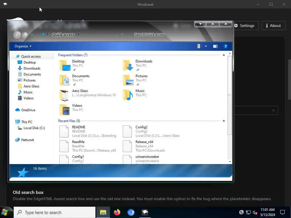This screenshot has height=218, width=291.
Task: Launch Chromium from the taskbar
Action: 131,212
